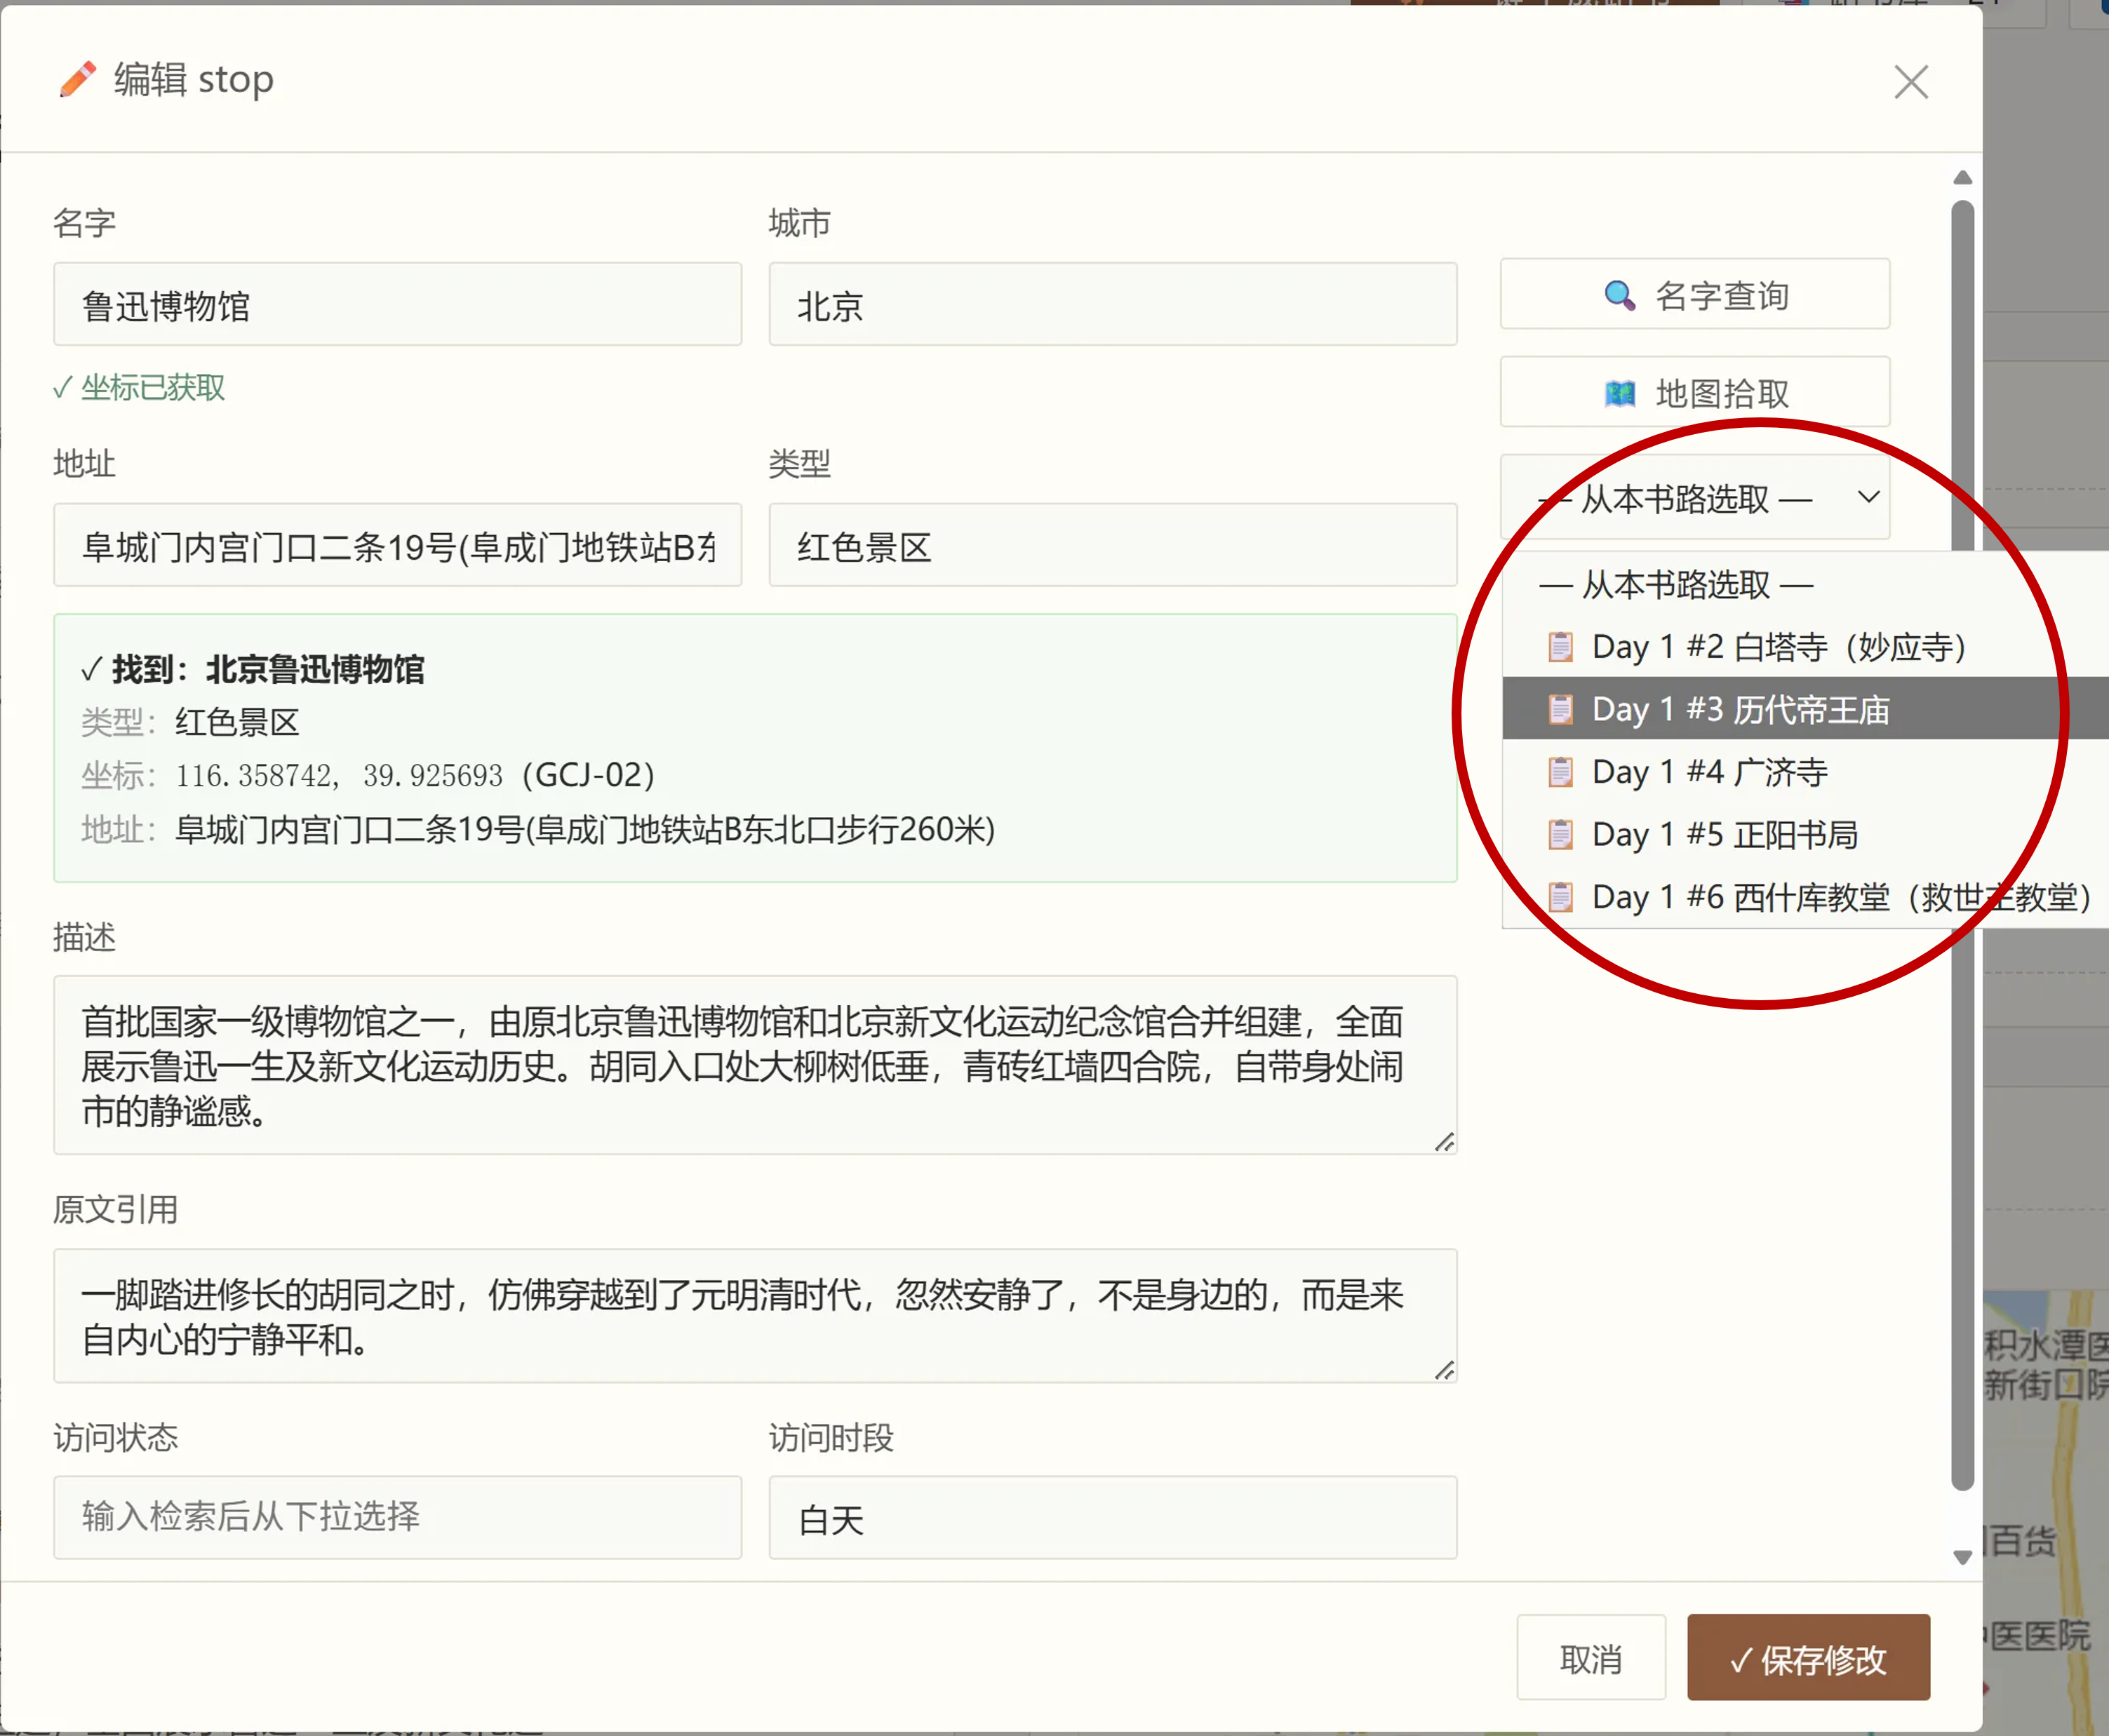Open the 访问时段 selector showing 白天

click(1112, 1517)
